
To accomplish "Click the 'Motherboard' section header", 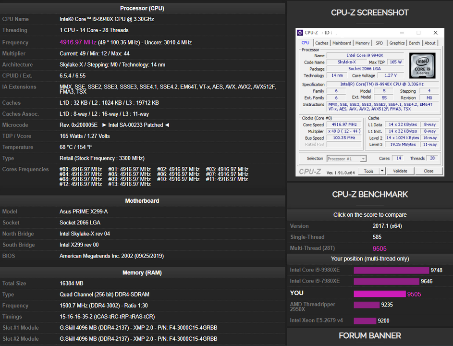I will (x=142, y=200).
